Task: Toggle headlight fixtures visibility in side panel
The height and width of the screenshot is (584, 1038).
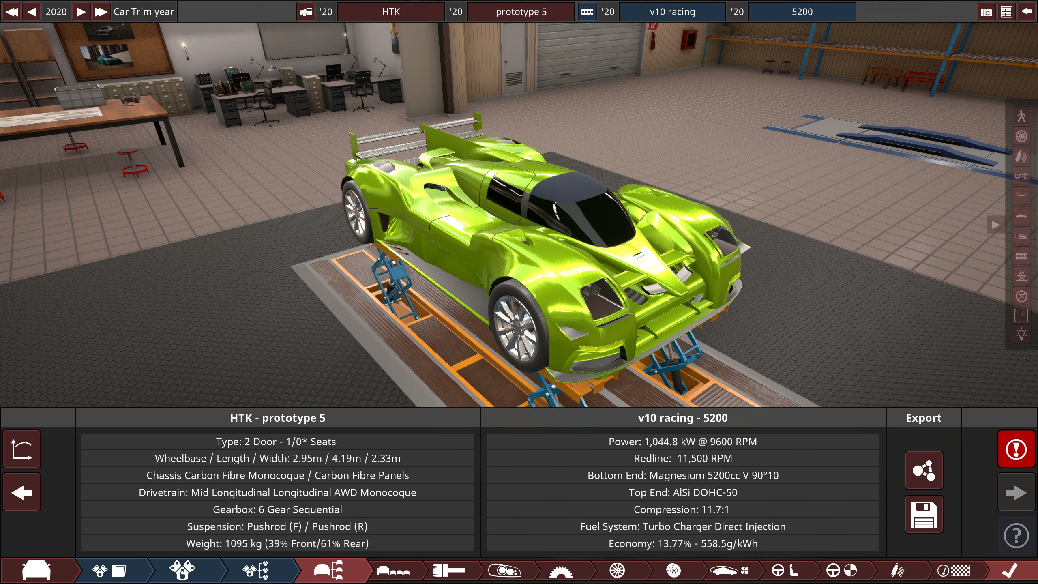Action: [1021, 236]
